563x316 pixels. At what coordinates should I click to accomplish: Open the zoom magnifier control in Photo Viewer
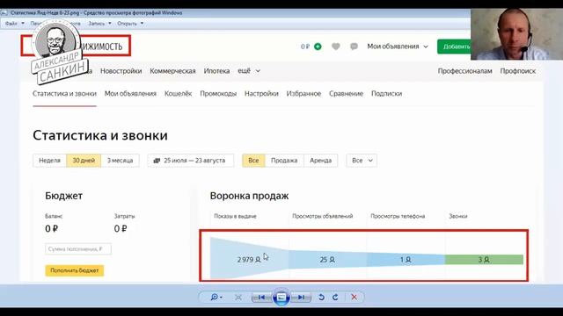pos(216,297)
